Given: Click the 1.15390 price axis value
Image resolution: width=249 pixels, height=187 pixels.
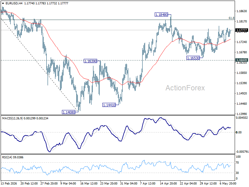Looking at the screenshot, I should pyautogui.click(x=242, y=83).
